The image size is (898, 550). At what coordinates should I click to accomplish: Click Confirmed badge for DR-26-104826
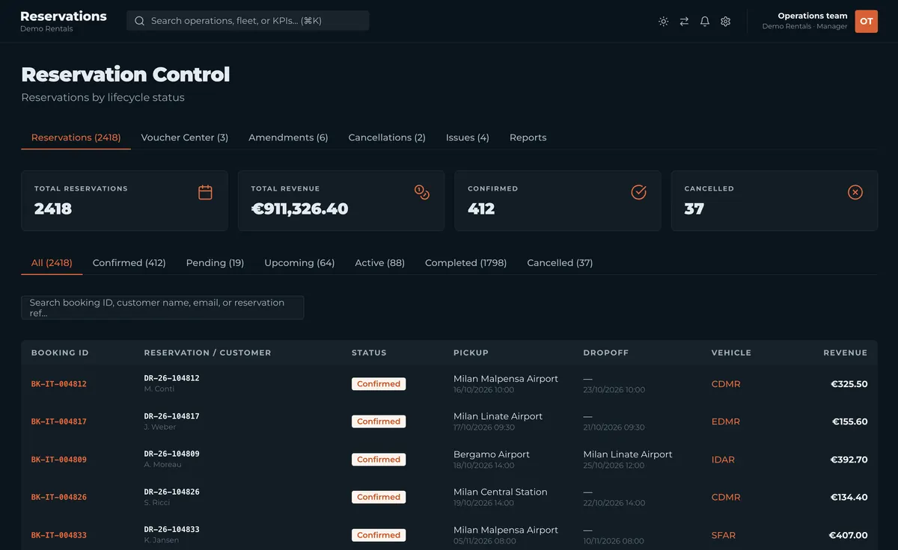[379, 497]
